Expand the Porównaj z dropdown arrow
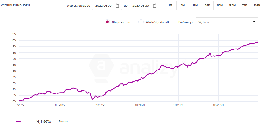 click(x=254, y=22)
